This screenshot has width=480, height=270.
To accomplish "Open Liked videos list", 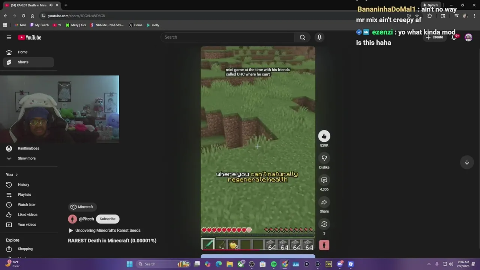I will pyautogui.click(x=28, y=214).
